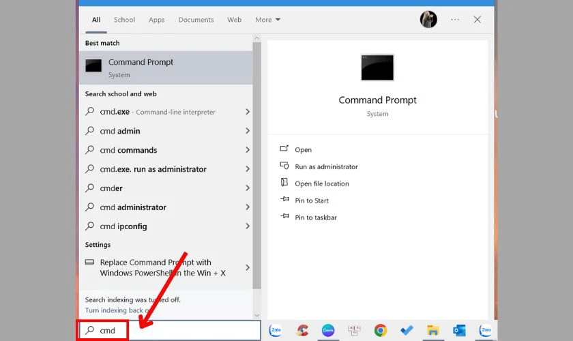The height and width of the screenshot is (341, 573).
Task: Click the Pin to Start pin icon
Action: click(284, 200)
